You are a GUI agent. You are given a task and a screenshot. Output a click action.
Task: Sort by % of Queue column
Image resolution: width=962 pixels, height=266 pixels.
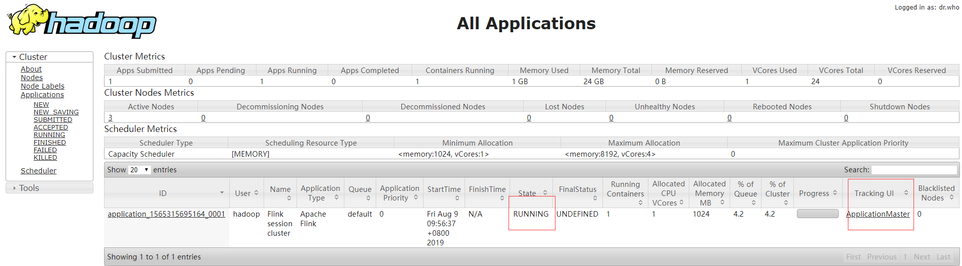[x=745, y=193]
